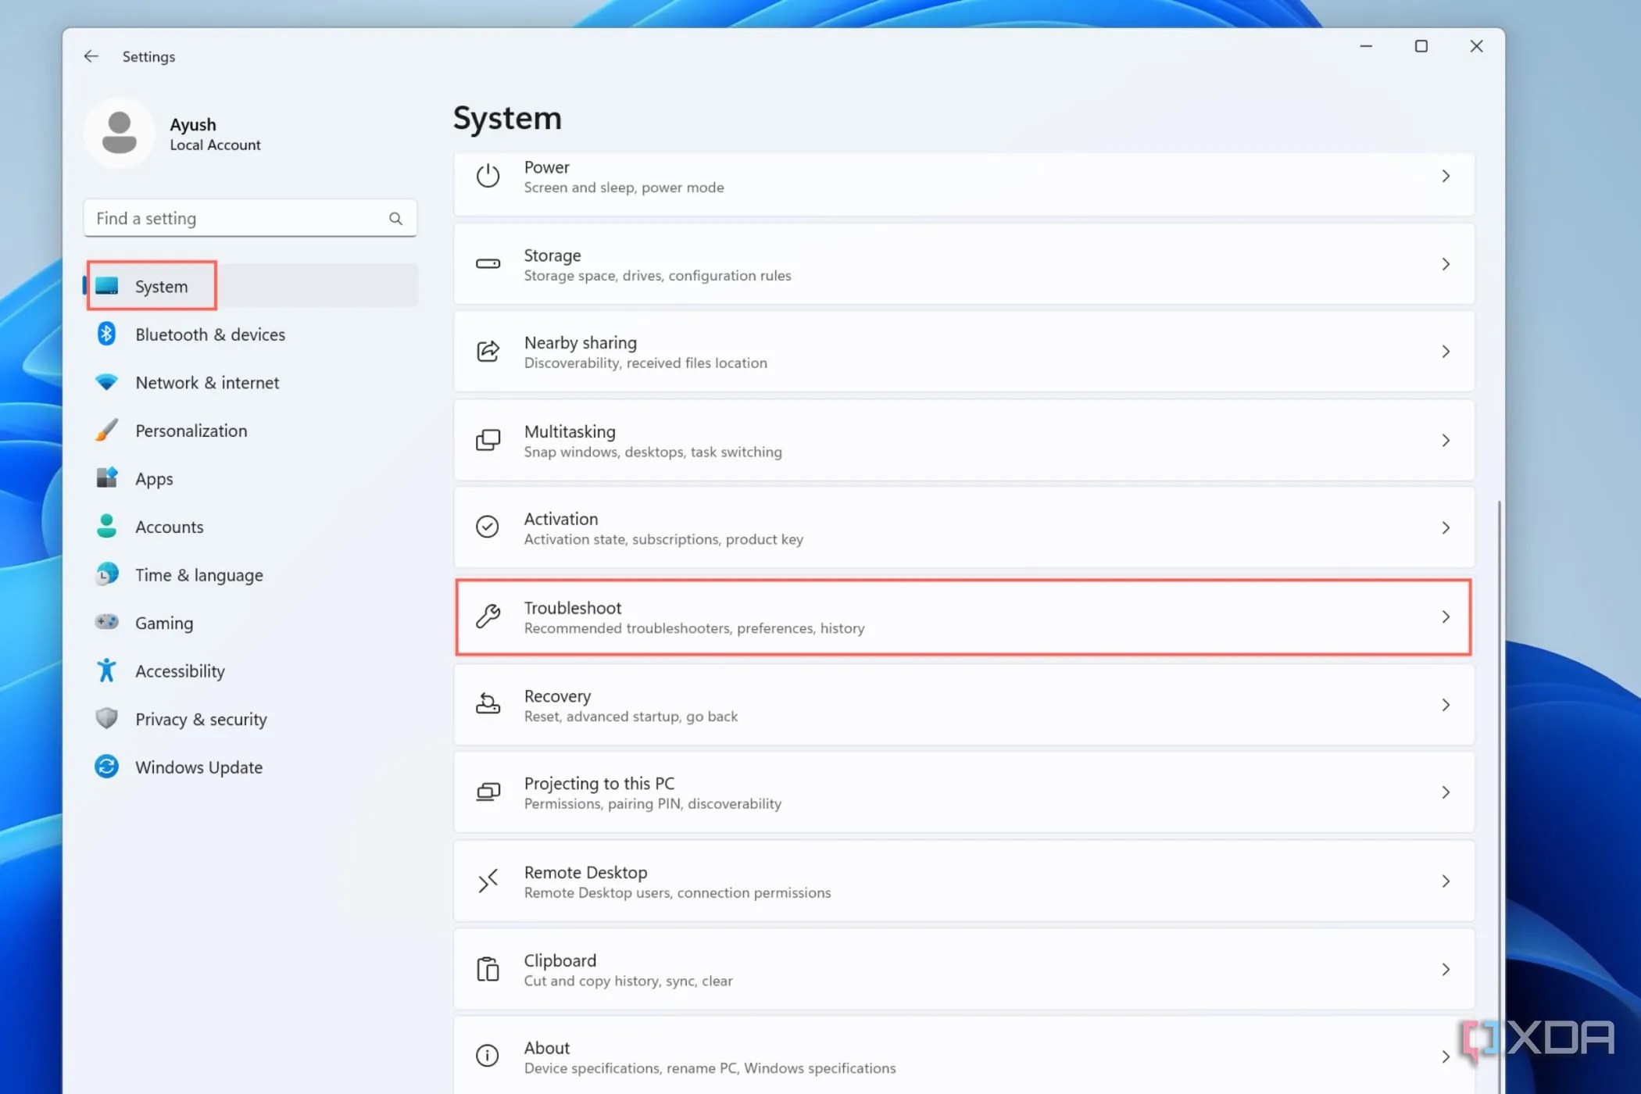Click the Nearby sharing icon
Screen dimensions: 1641x1094
pyautogui.click(x=488, y=352)
